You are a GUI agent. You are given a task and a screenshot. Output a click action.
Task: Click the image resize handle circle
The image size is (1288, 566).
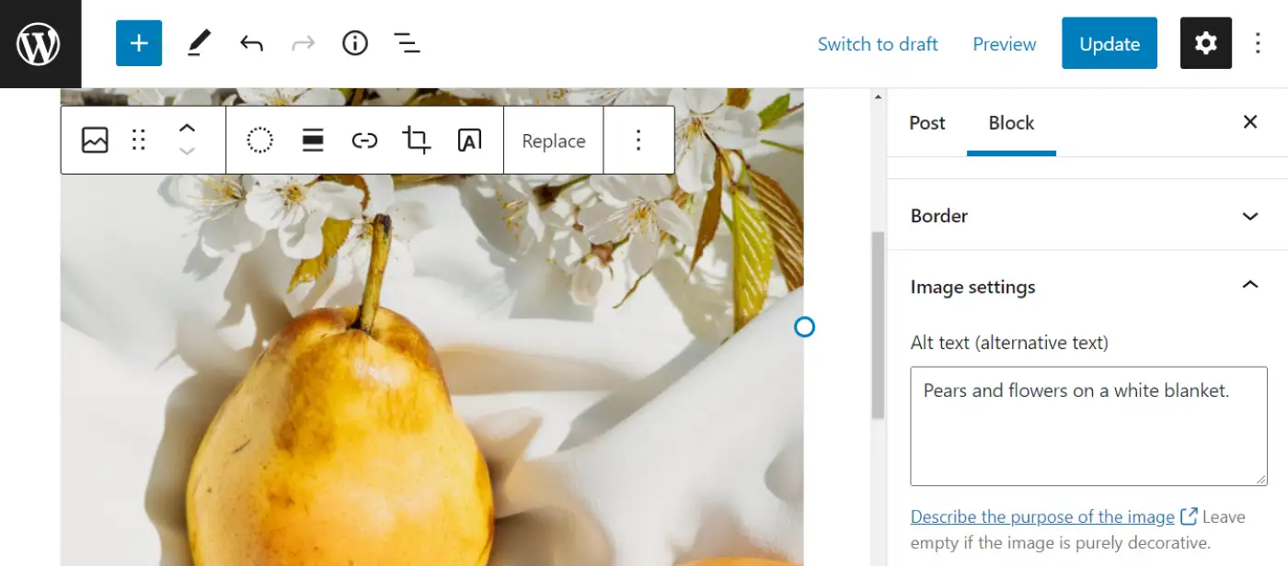[x=804, y=326]
